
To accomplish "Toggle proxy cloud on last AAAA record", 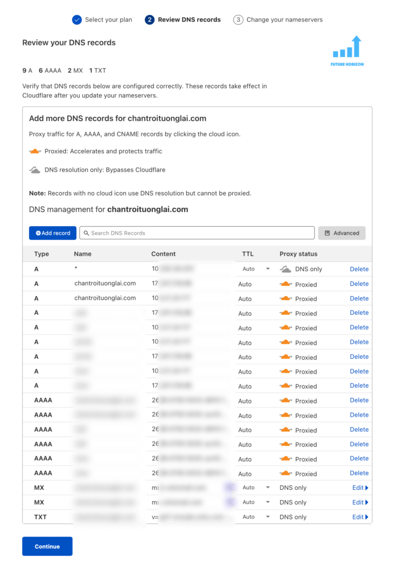I will click(x=286, y=473).
